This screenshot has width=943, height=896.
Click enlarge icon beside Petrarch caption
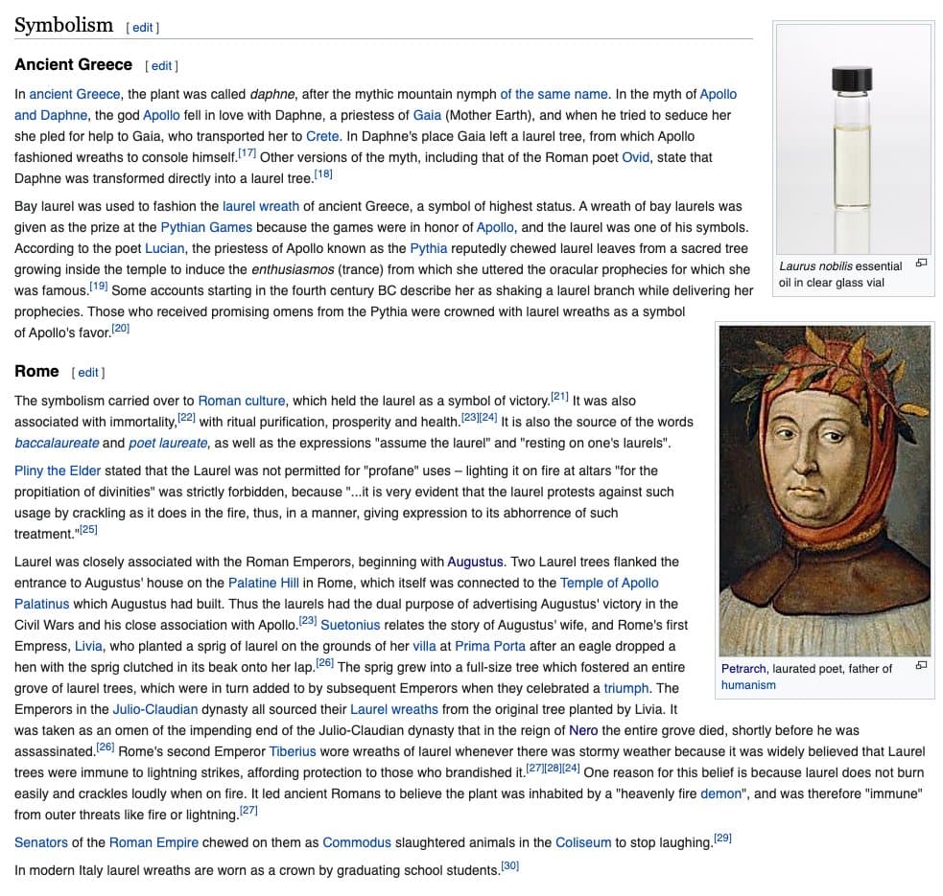click(921, 665)
